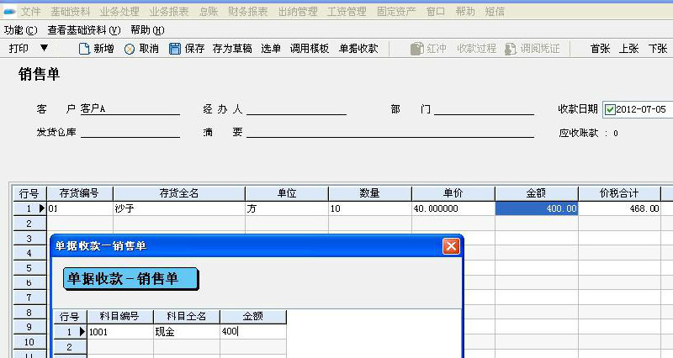
Task: Click the 发货仓库 input field
Action: tap(130, 132)
